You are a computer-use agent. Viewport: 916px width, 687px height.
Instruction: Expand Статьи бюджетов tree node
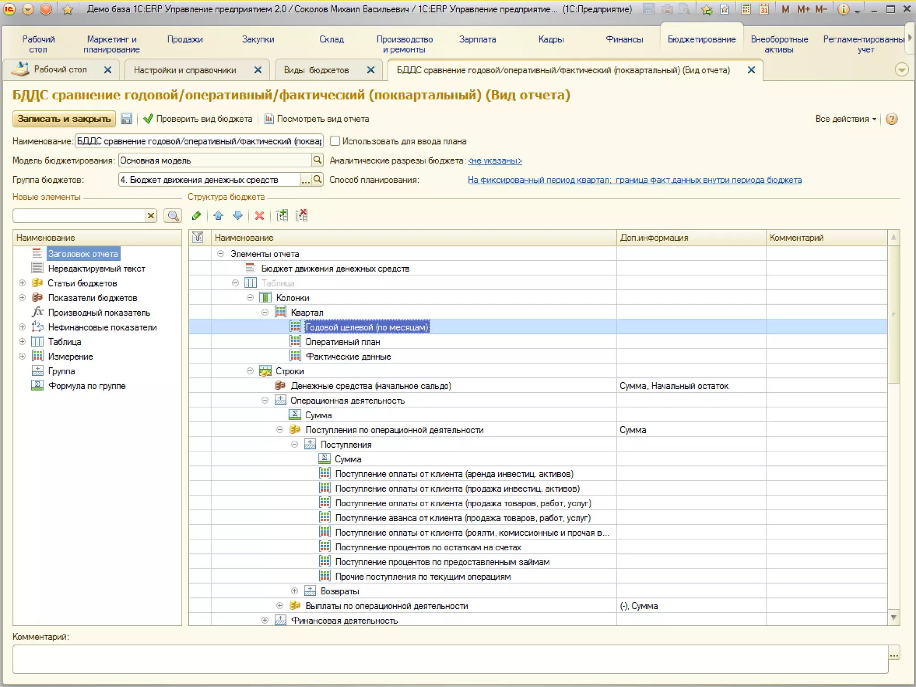click(x=22, y=283)
